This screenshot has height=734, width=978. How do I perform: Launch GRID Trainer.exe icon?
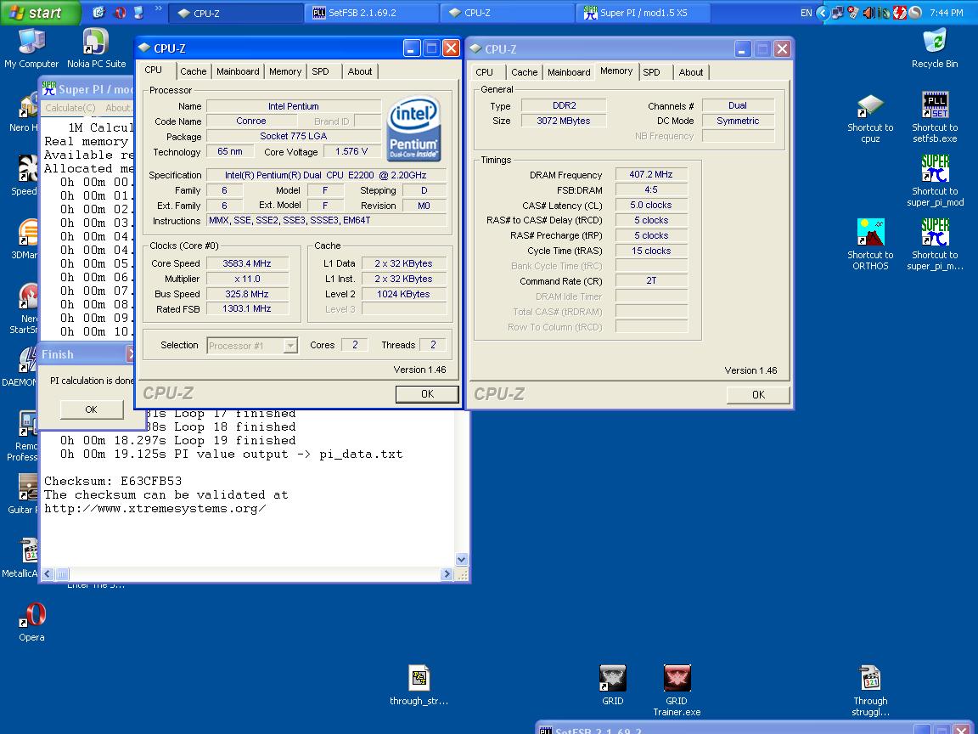click(677, 691)
